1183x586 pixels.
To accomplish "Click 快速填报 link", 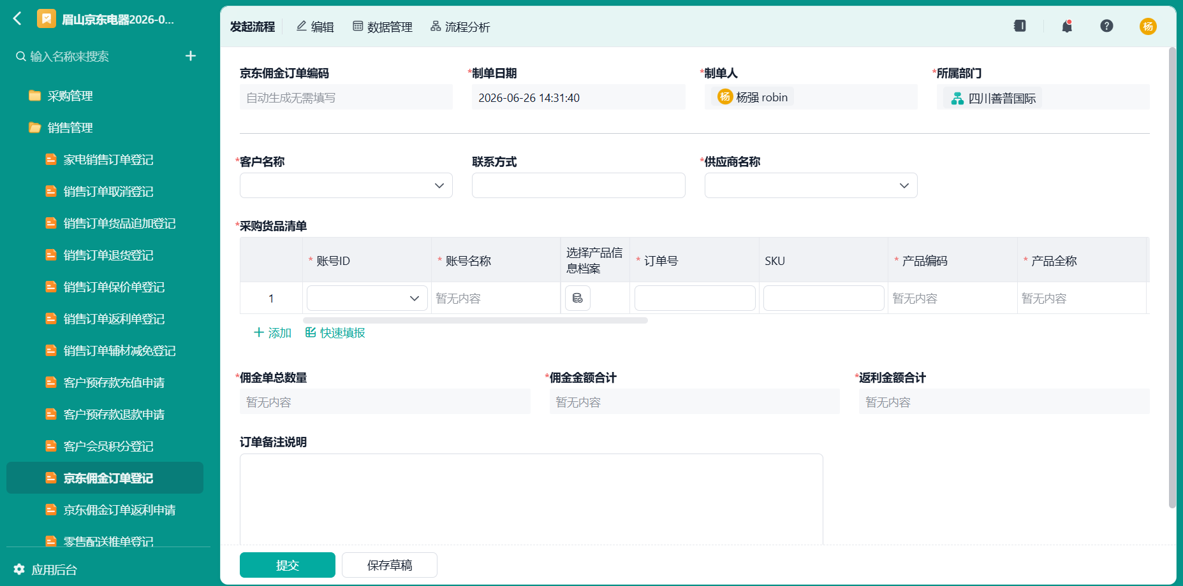I will pyautogui.click(x=335, y=332).
